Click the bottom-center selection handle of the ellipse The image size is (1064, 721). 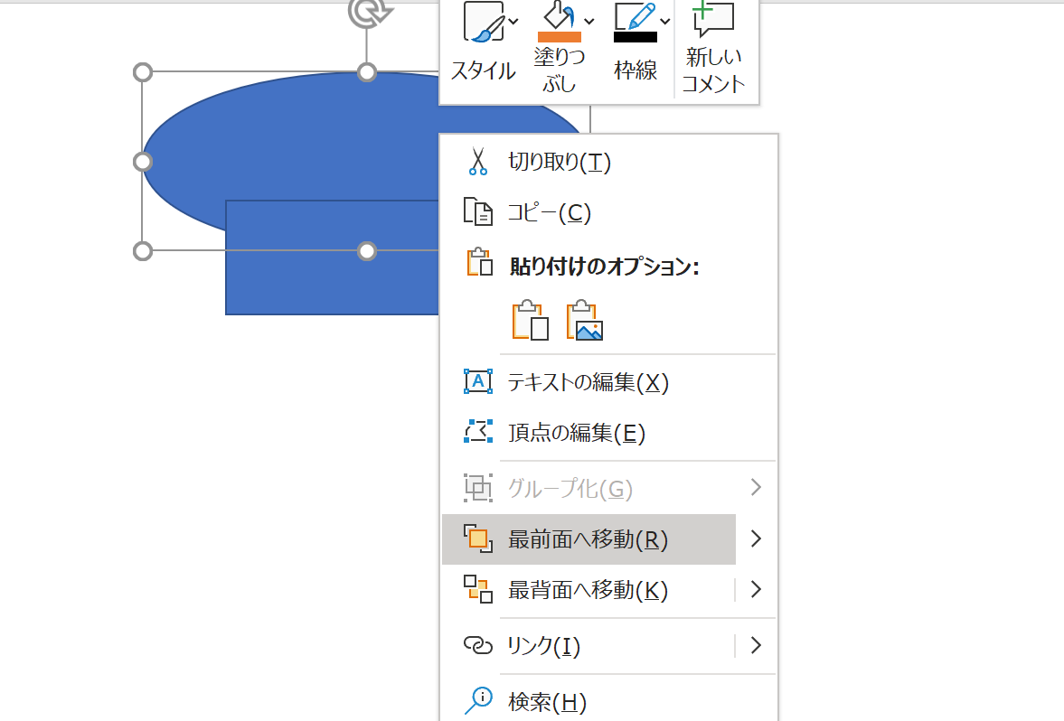tap(367, 252)
